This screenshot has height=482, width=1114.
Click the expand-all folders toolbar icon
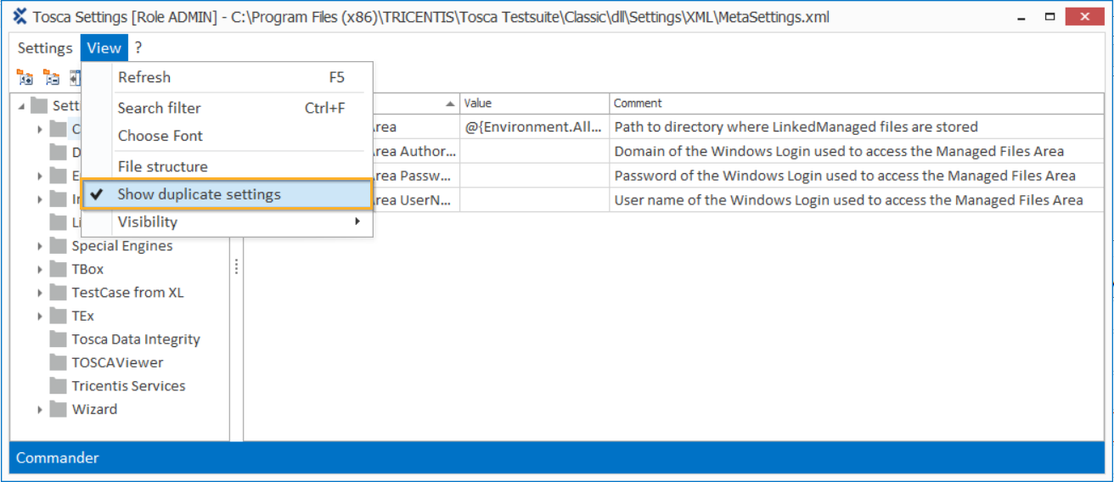[25, 78]
